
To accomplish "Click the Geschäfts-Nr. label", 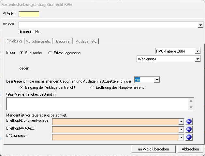I will point(29,32).
